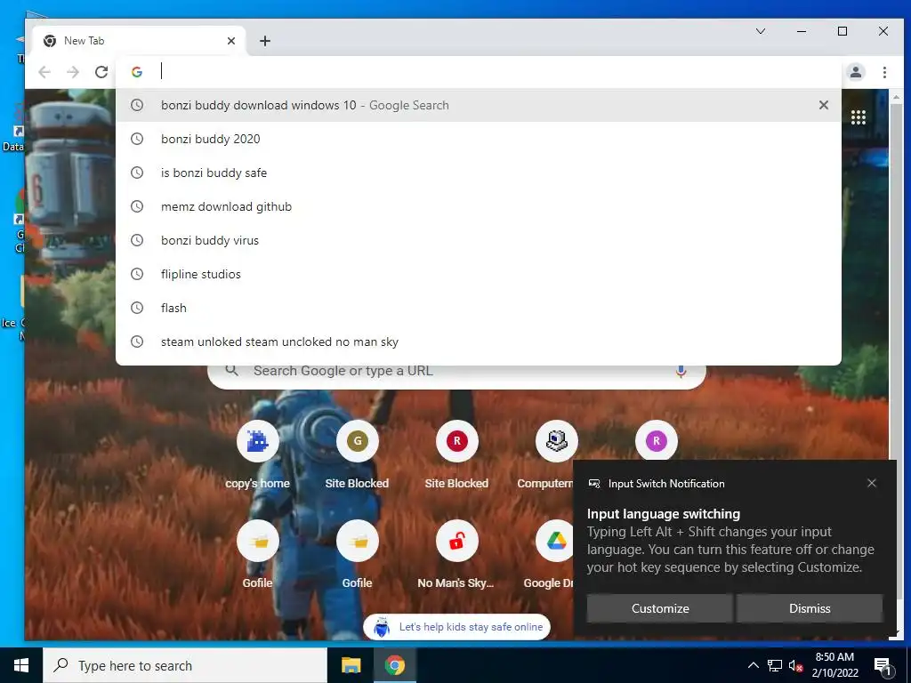Image resolution: width=911 pixels, height=683 pixels.
Task: Open the Windows Start menu
Action: click(21, 665)
